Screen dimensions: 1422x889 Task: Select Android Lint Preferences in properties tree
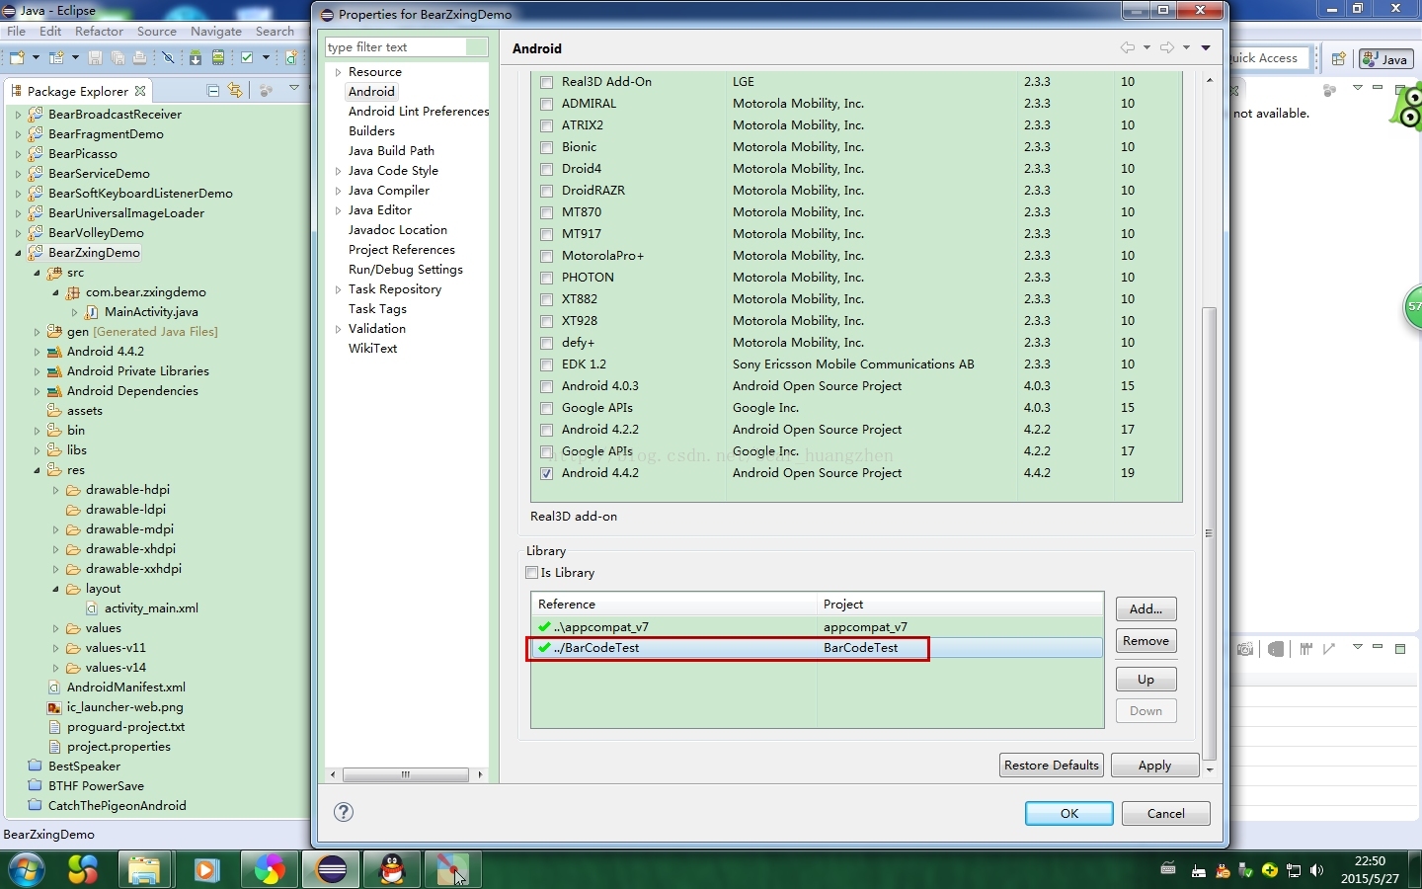click(x=419, y=112)
